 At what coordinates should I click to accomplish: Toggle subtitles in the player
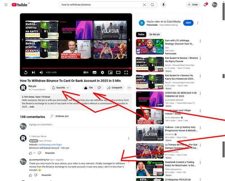(94, 72)
